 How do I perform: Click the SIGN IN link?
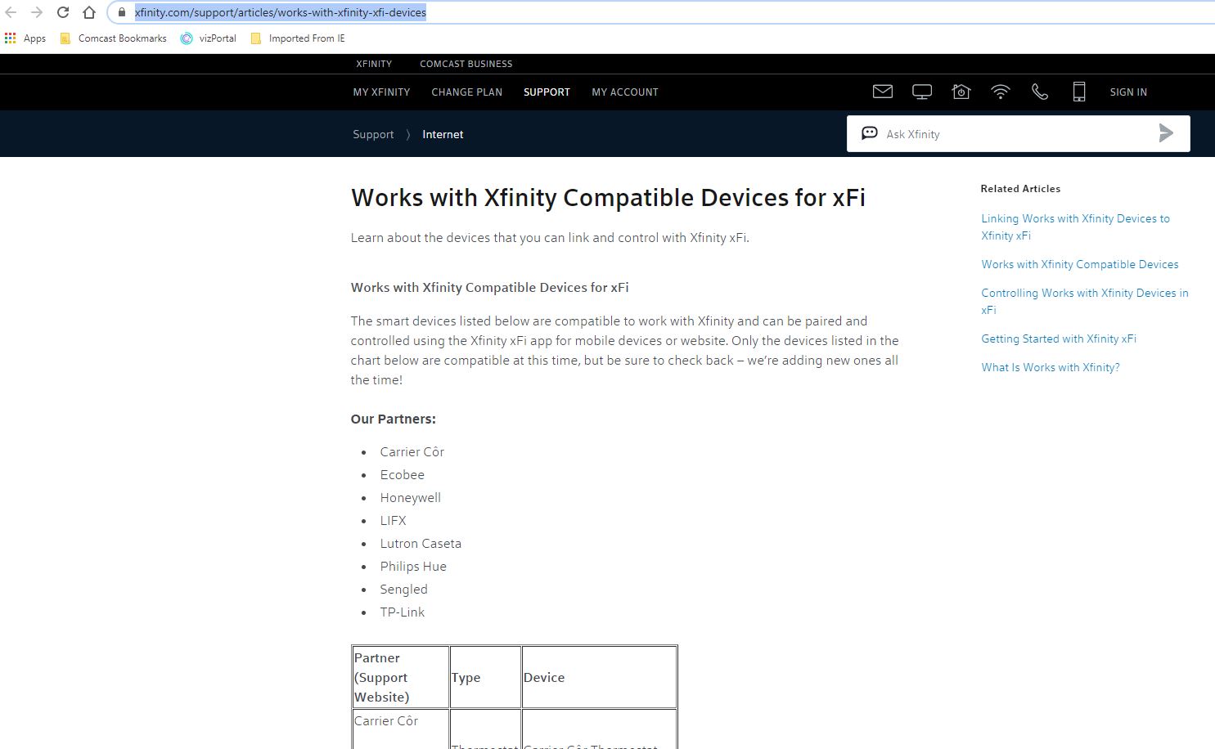coord(1127,92)
